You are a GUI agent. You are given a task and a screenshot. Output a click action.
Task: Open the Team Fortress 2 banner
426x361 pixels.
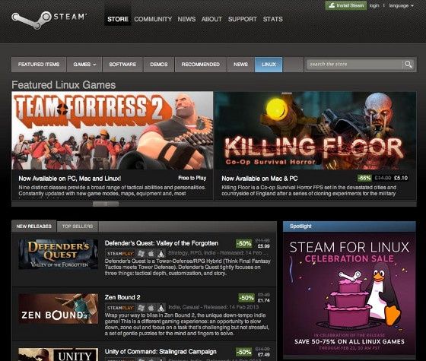[x=113, y=131]
